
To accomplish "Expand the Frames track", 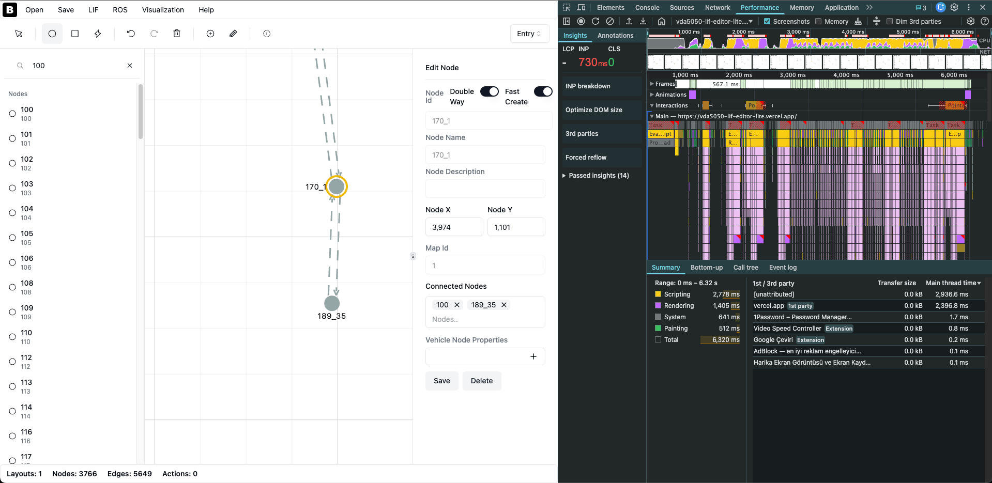I will (652, 84).
